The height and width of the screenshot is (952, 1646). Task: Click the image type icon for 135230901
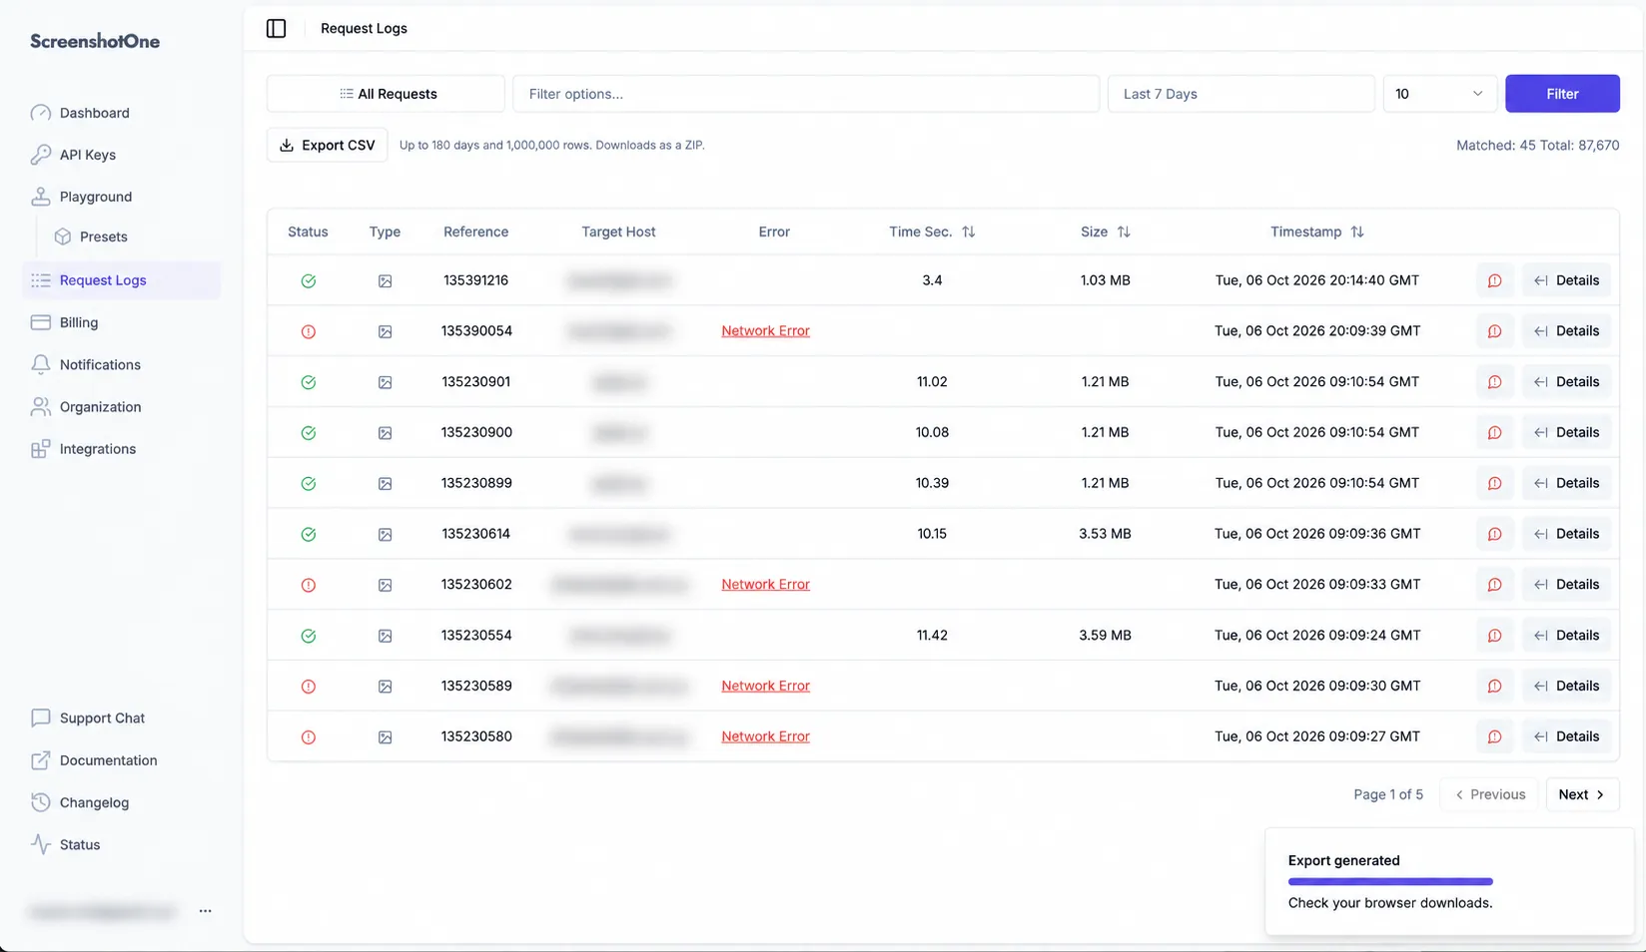tap(385, 382)
